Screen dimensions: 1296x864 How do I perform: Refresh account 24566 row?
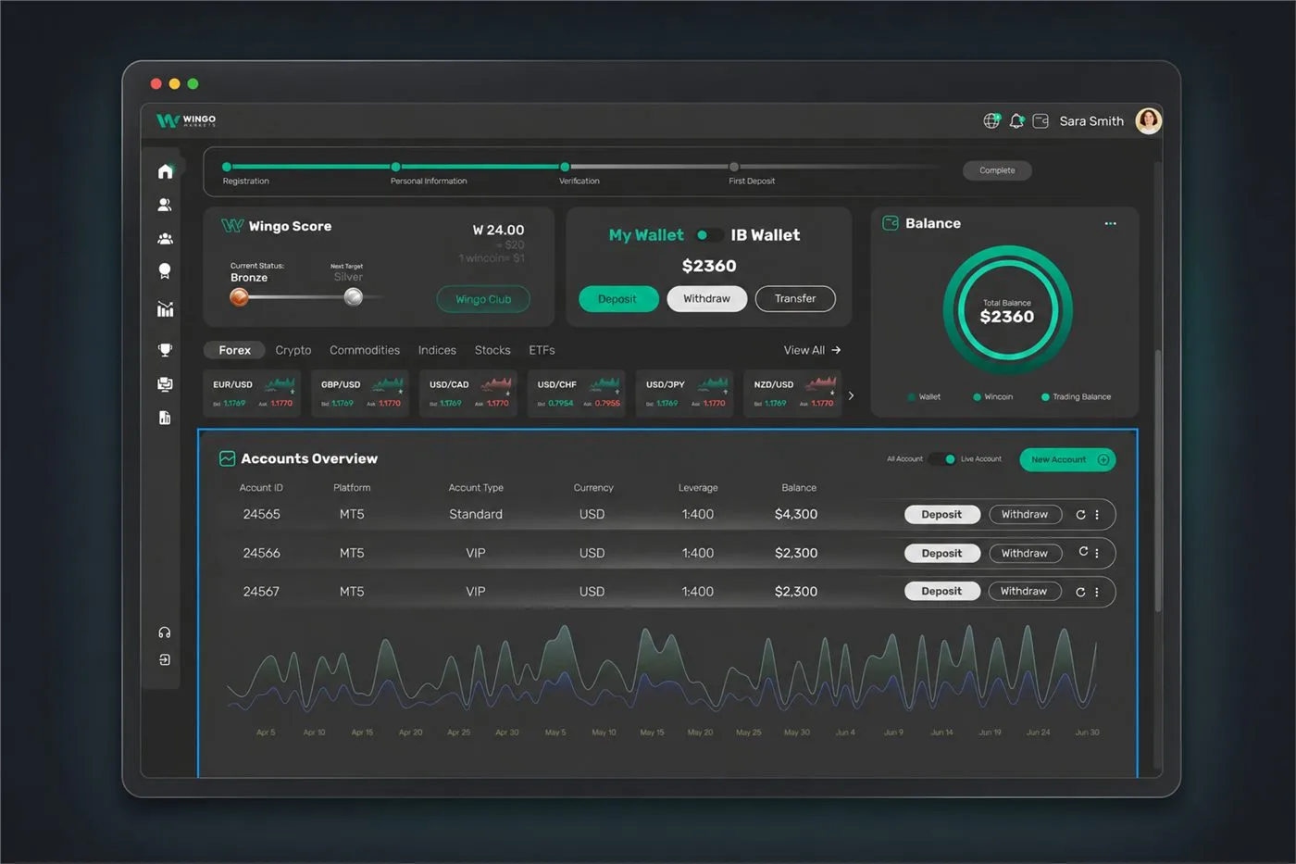1083,552
